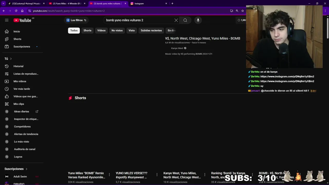Screen dimensions: 329x185
Task: Select the Shorts filter chip
Action: 87,30
